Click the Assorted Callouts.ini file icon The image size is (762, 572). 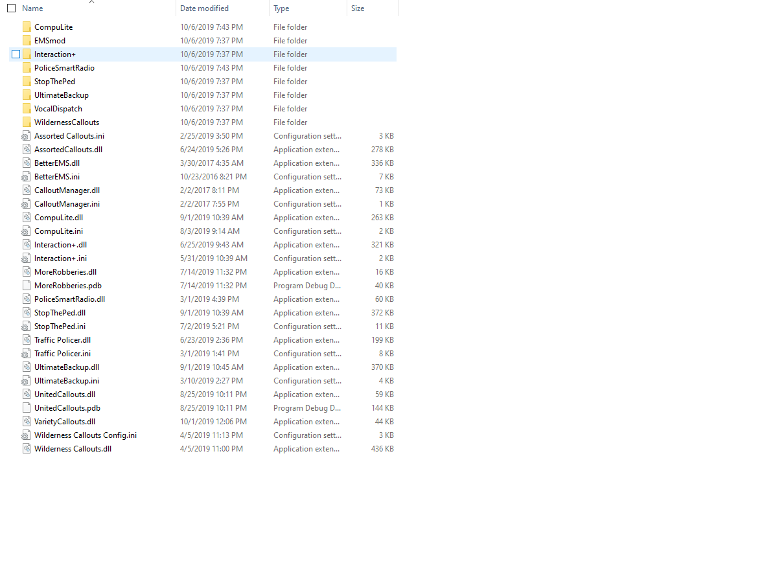(x=26, y=135)
